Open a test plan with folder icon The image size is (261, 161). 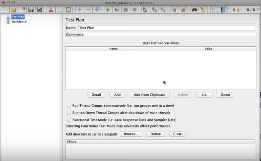click(x=14, y=10)
